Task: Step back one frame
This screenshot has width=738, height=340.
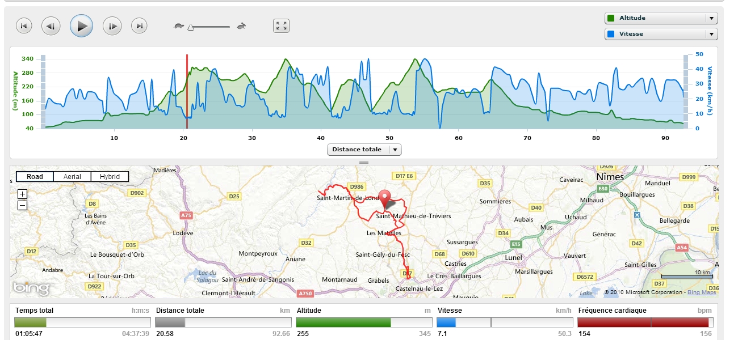Action: pyautogui.click(x=51, y=25)
